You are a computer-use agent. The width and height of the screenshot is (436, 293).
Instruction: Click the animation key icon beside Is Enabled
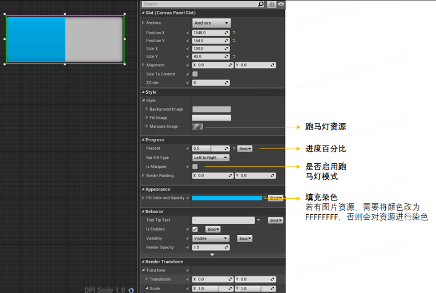188,229
